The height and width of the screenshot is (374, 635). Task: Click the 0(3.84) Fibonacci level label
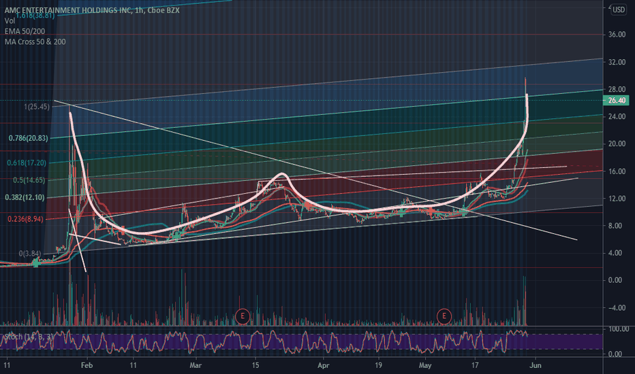tap(30, 254)
